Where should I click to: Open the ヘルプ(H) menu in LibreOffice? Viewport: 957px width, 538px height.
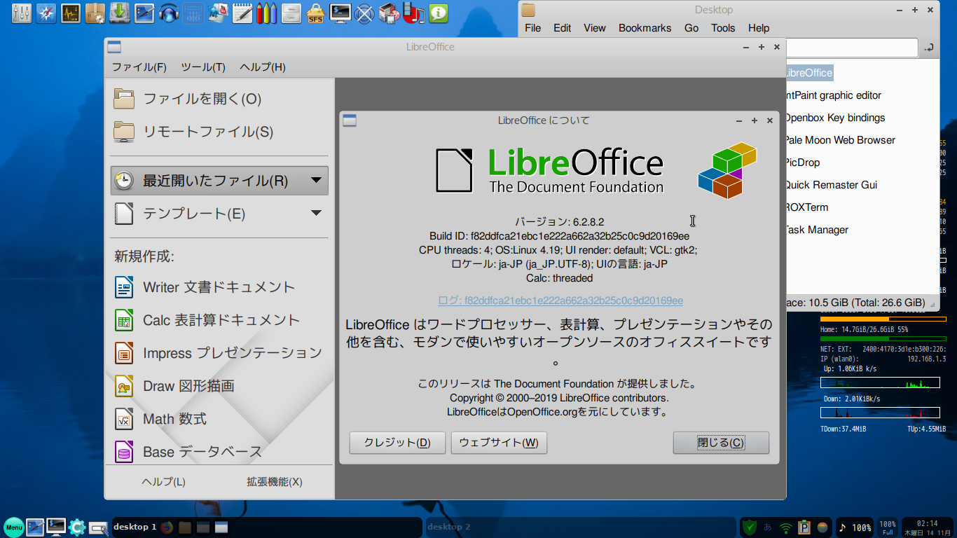point(263,67)
